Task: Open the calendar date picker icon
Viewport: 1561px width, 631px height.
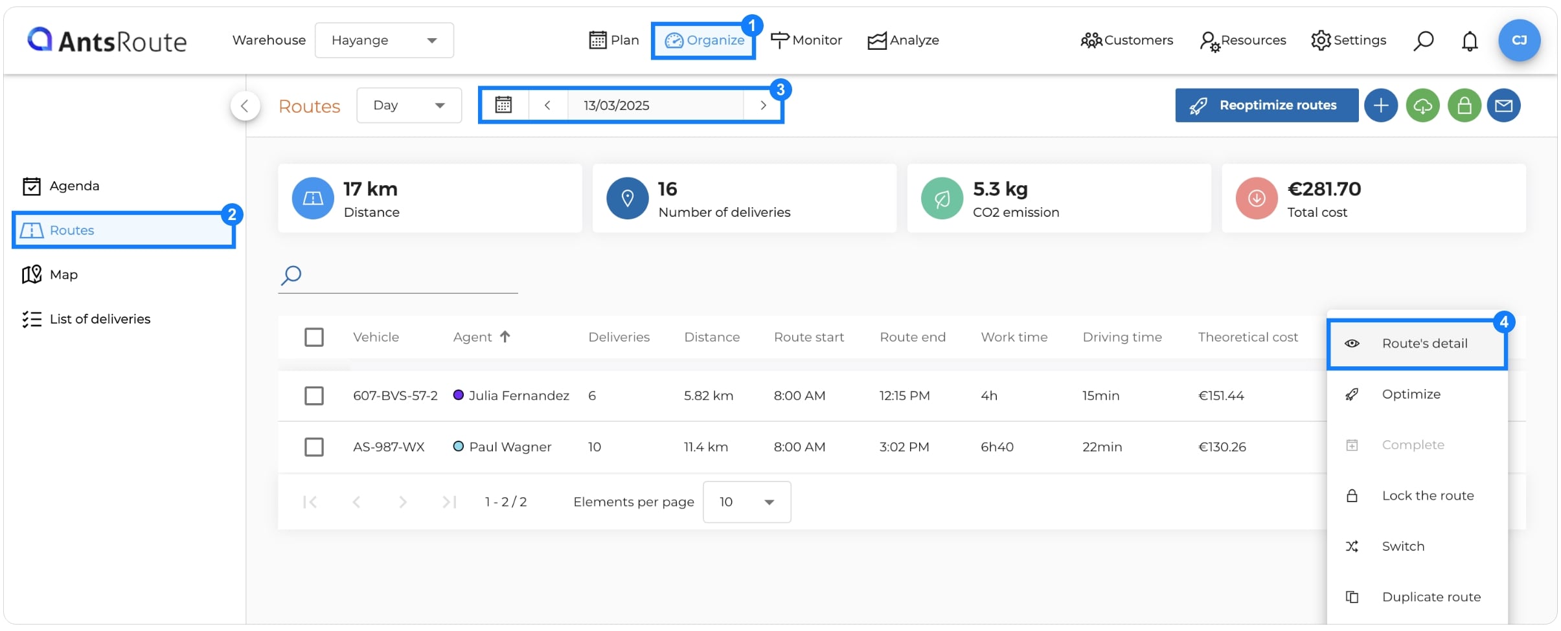Action: (x=504, y=105)
